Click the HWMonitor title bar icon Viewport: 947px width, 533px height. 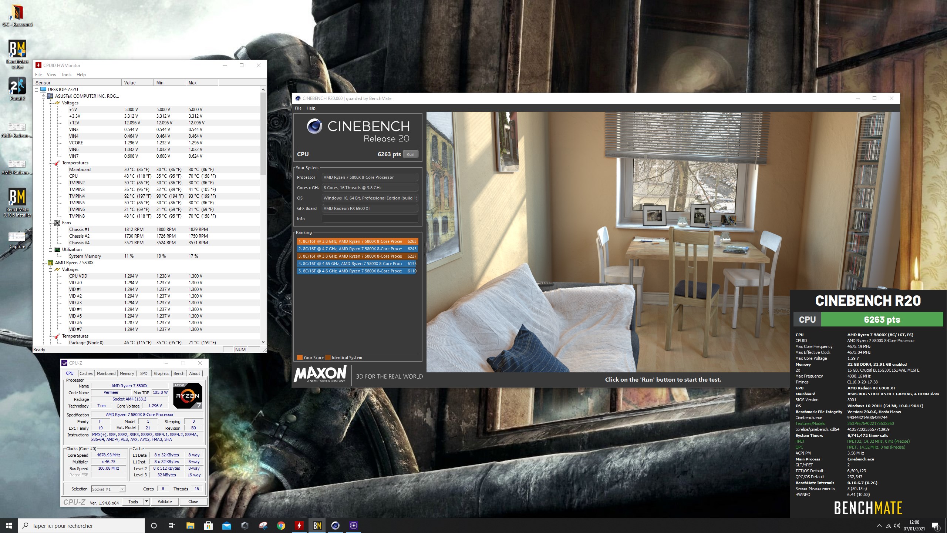coord(38,65)
